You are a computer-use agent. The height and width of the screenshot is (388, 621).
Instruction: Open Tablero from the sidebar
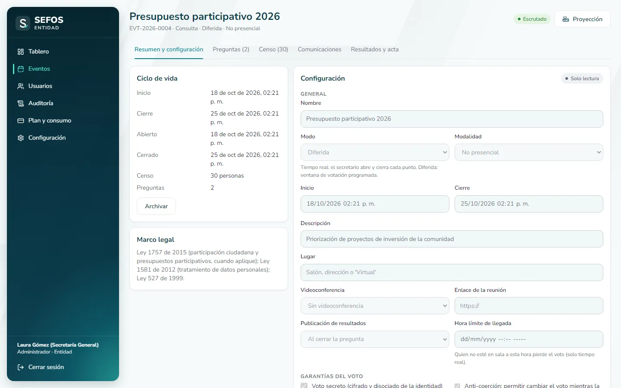pos(63,51)
